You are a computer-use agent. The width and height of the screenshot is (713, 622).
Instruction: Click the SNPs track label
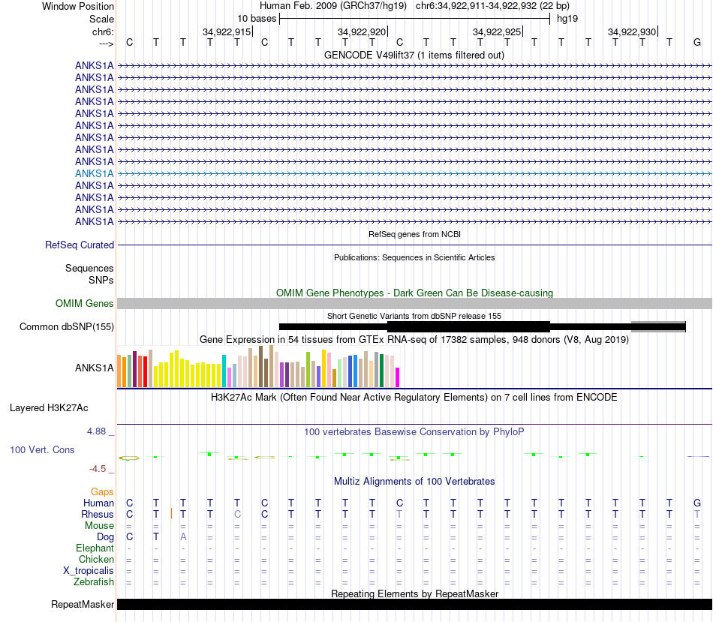pyautogui.click(x=101, y=280)
